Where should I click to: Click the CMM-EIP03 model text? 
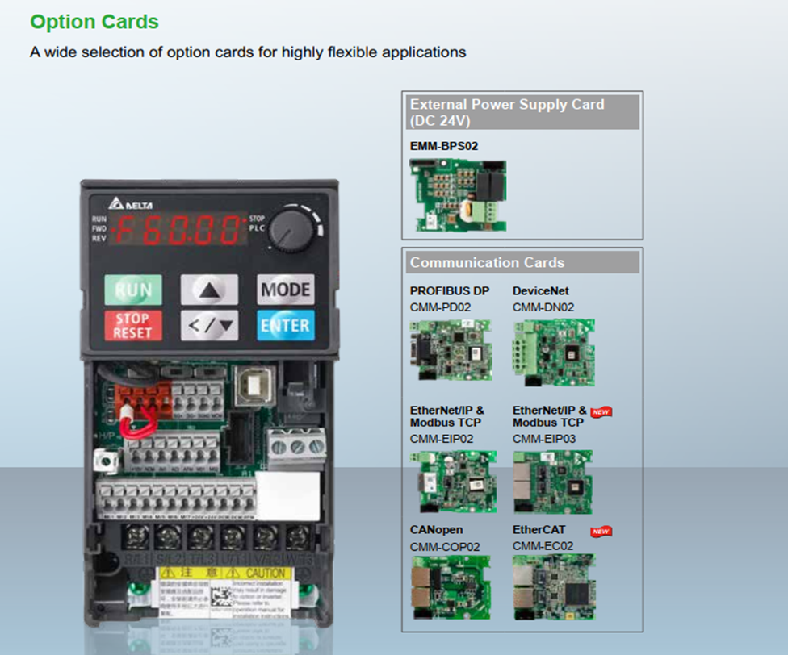click(x=544, y=439)
